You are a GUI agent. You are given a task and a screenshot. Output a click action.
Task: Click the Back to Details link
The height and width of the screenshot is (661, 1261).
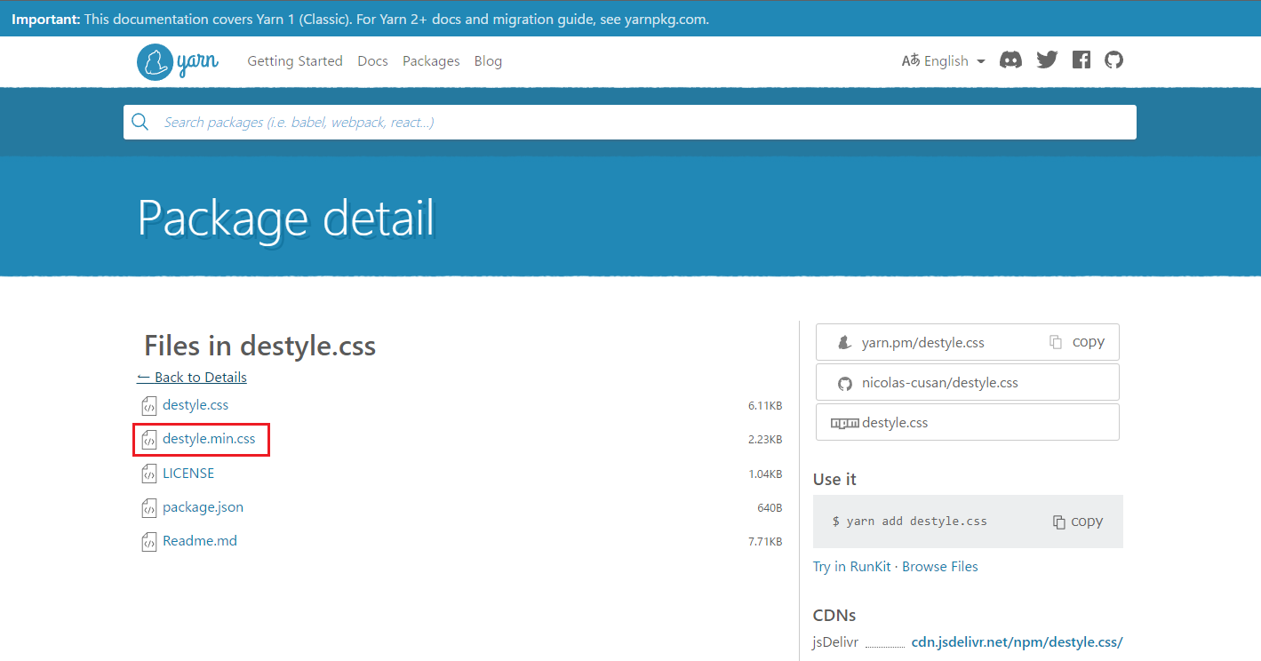[192, 378]
